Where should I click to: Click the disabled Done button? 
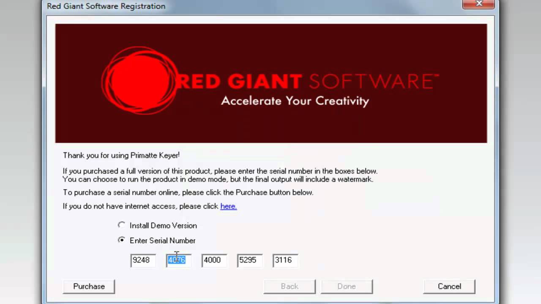(347, 286)
